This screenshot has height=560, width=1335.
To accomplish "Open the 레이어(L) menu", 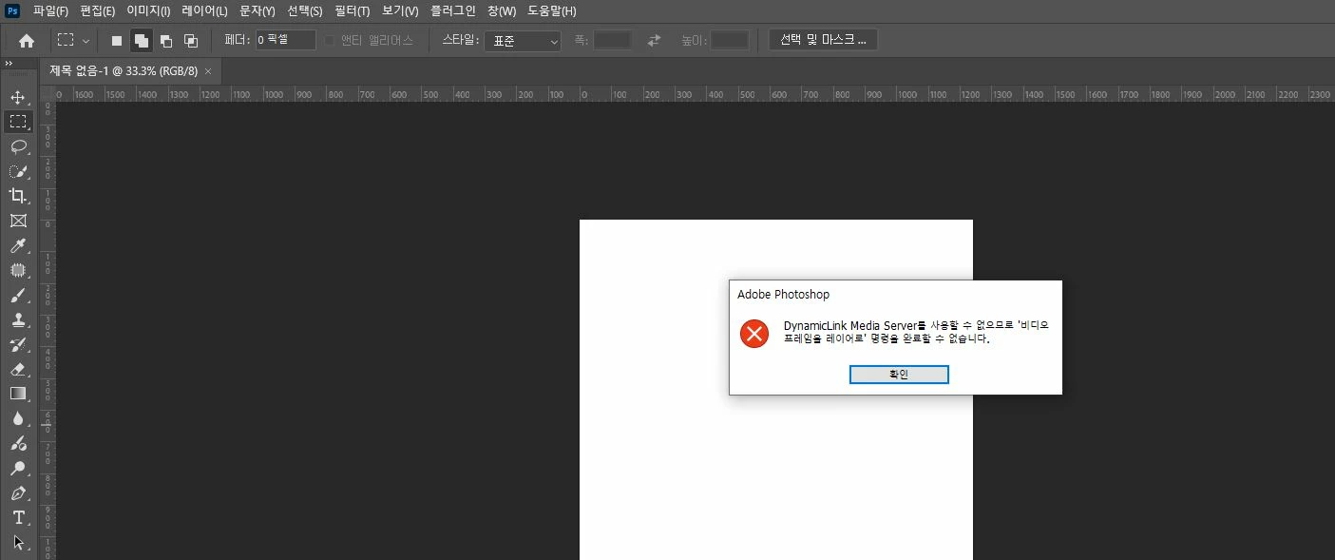I will 205,11.
